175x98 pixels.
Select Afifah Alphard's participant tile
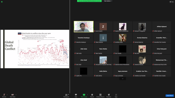tap(162, 27)
